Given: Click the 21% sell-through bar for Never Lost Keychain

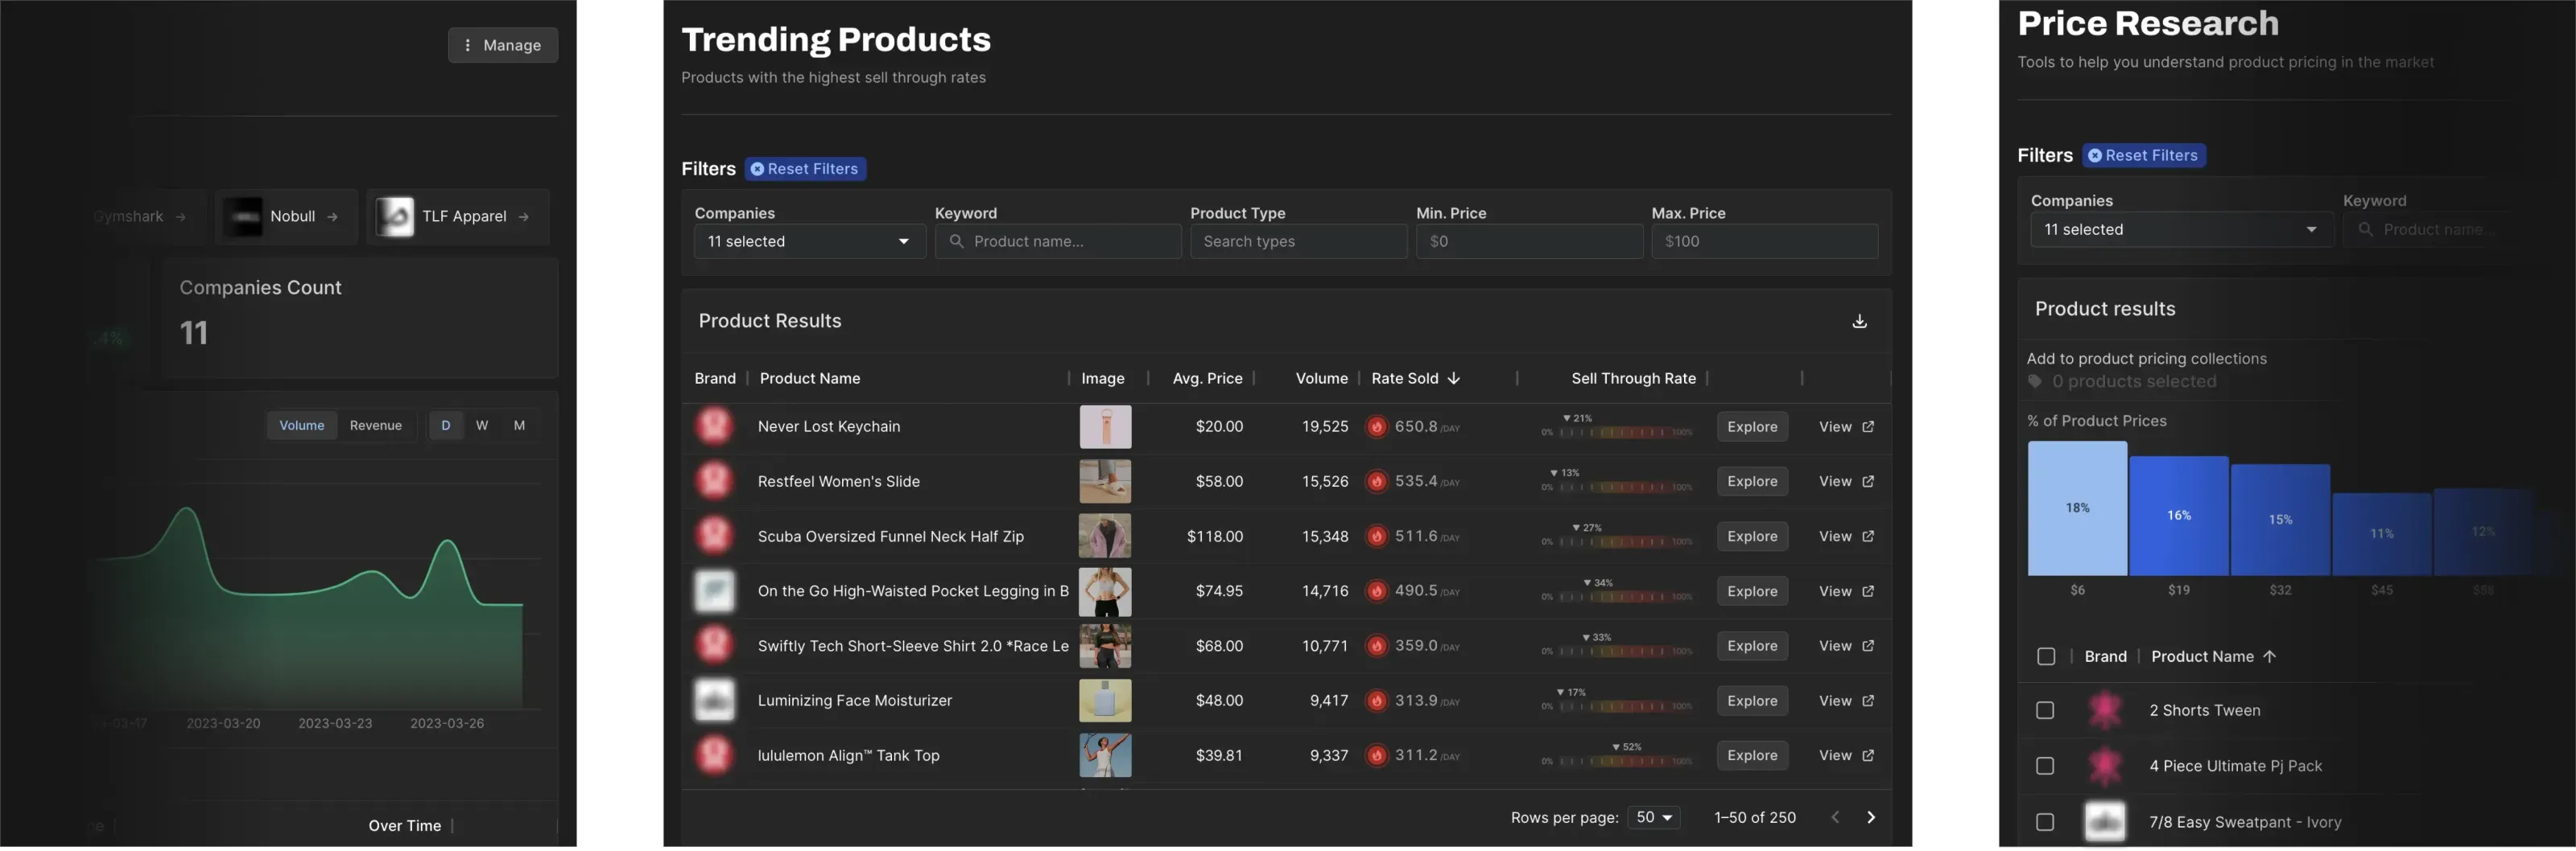Looking at the screenshot, I should click(x=1616, y=434).
